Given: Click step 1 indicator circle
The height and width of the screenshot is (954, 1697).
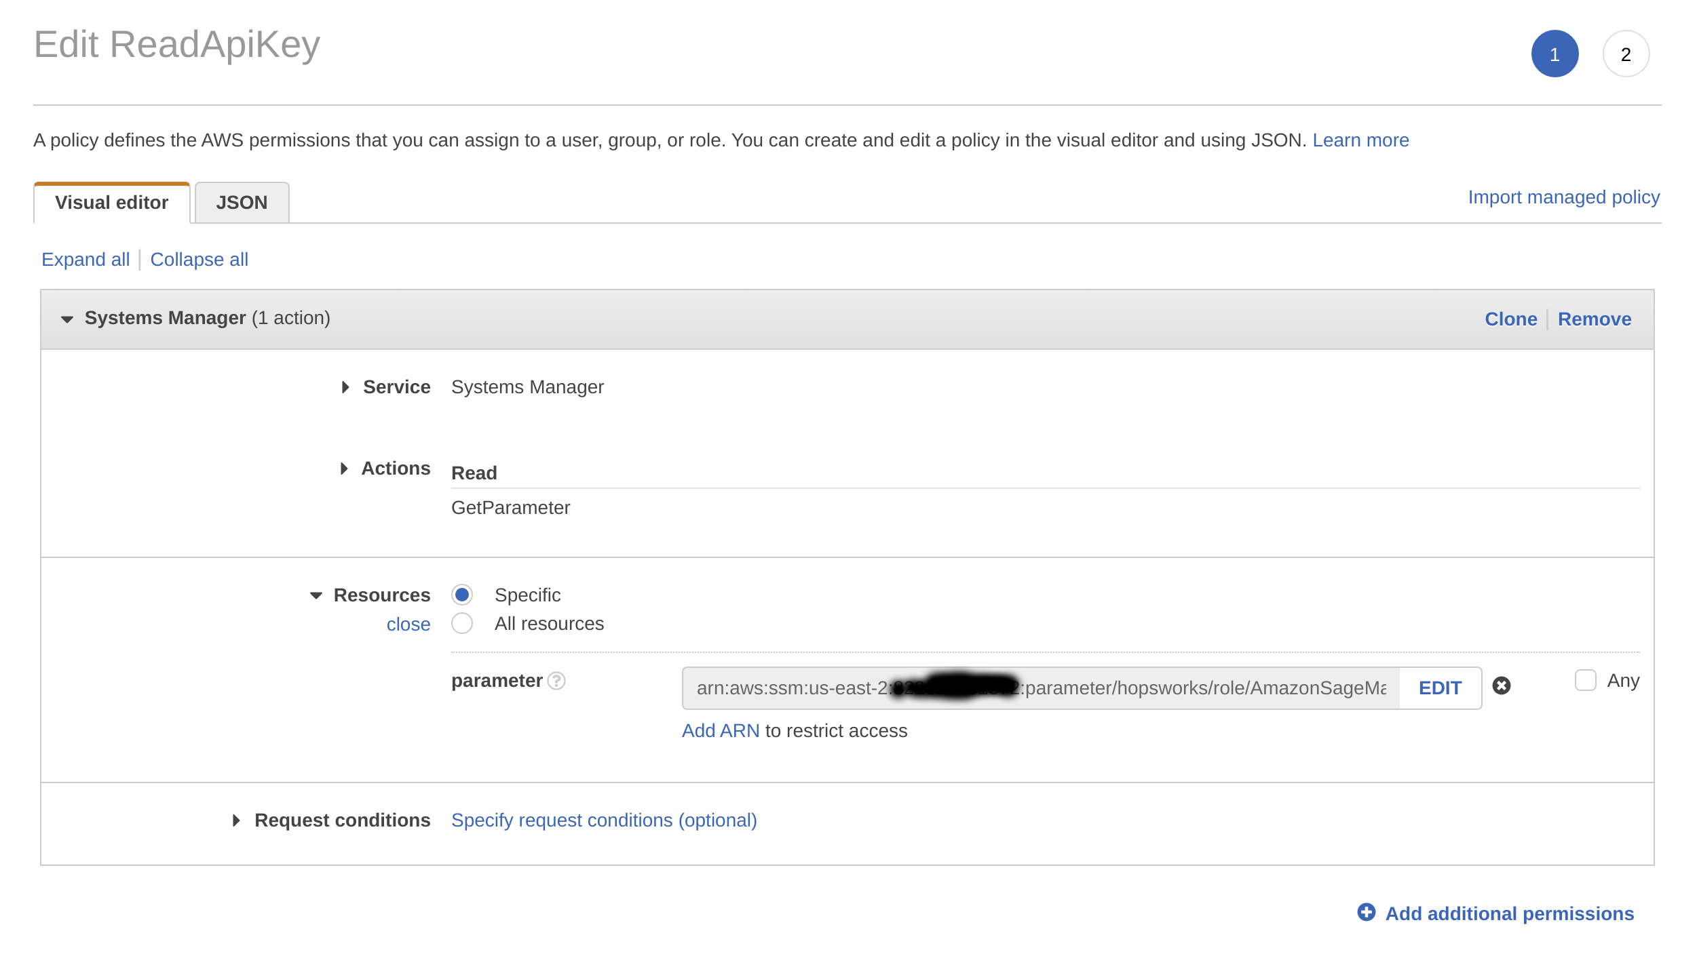Looking at the screenshot, I should pos(1555,54).
